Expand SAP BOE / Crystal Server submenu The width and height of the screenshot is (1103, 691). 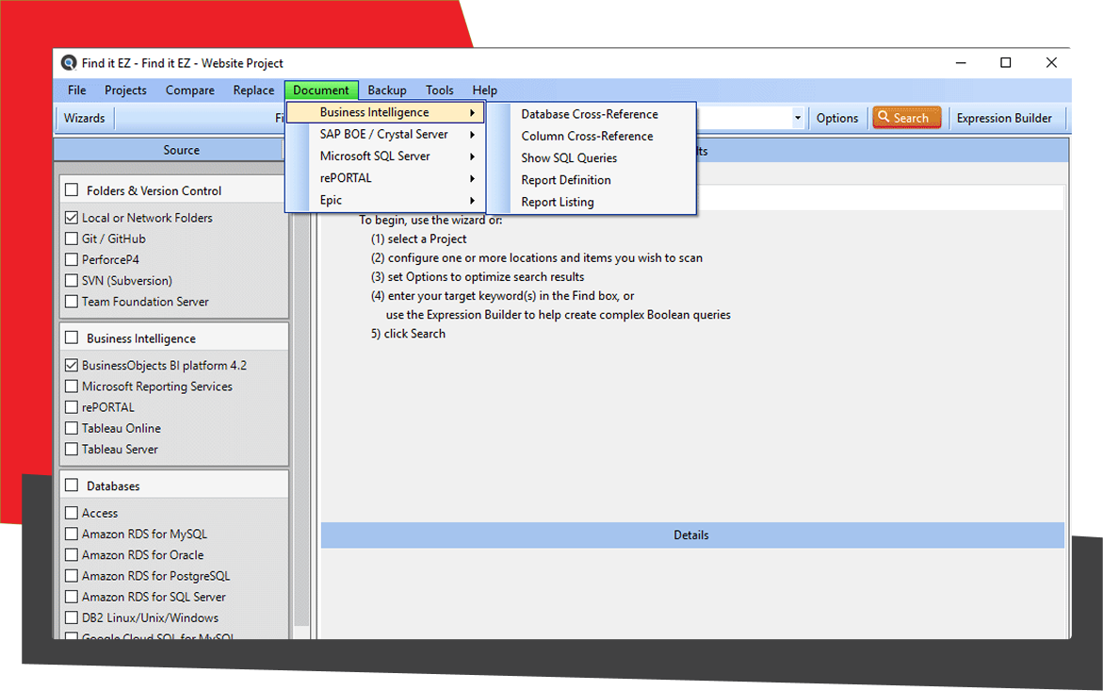385,135
